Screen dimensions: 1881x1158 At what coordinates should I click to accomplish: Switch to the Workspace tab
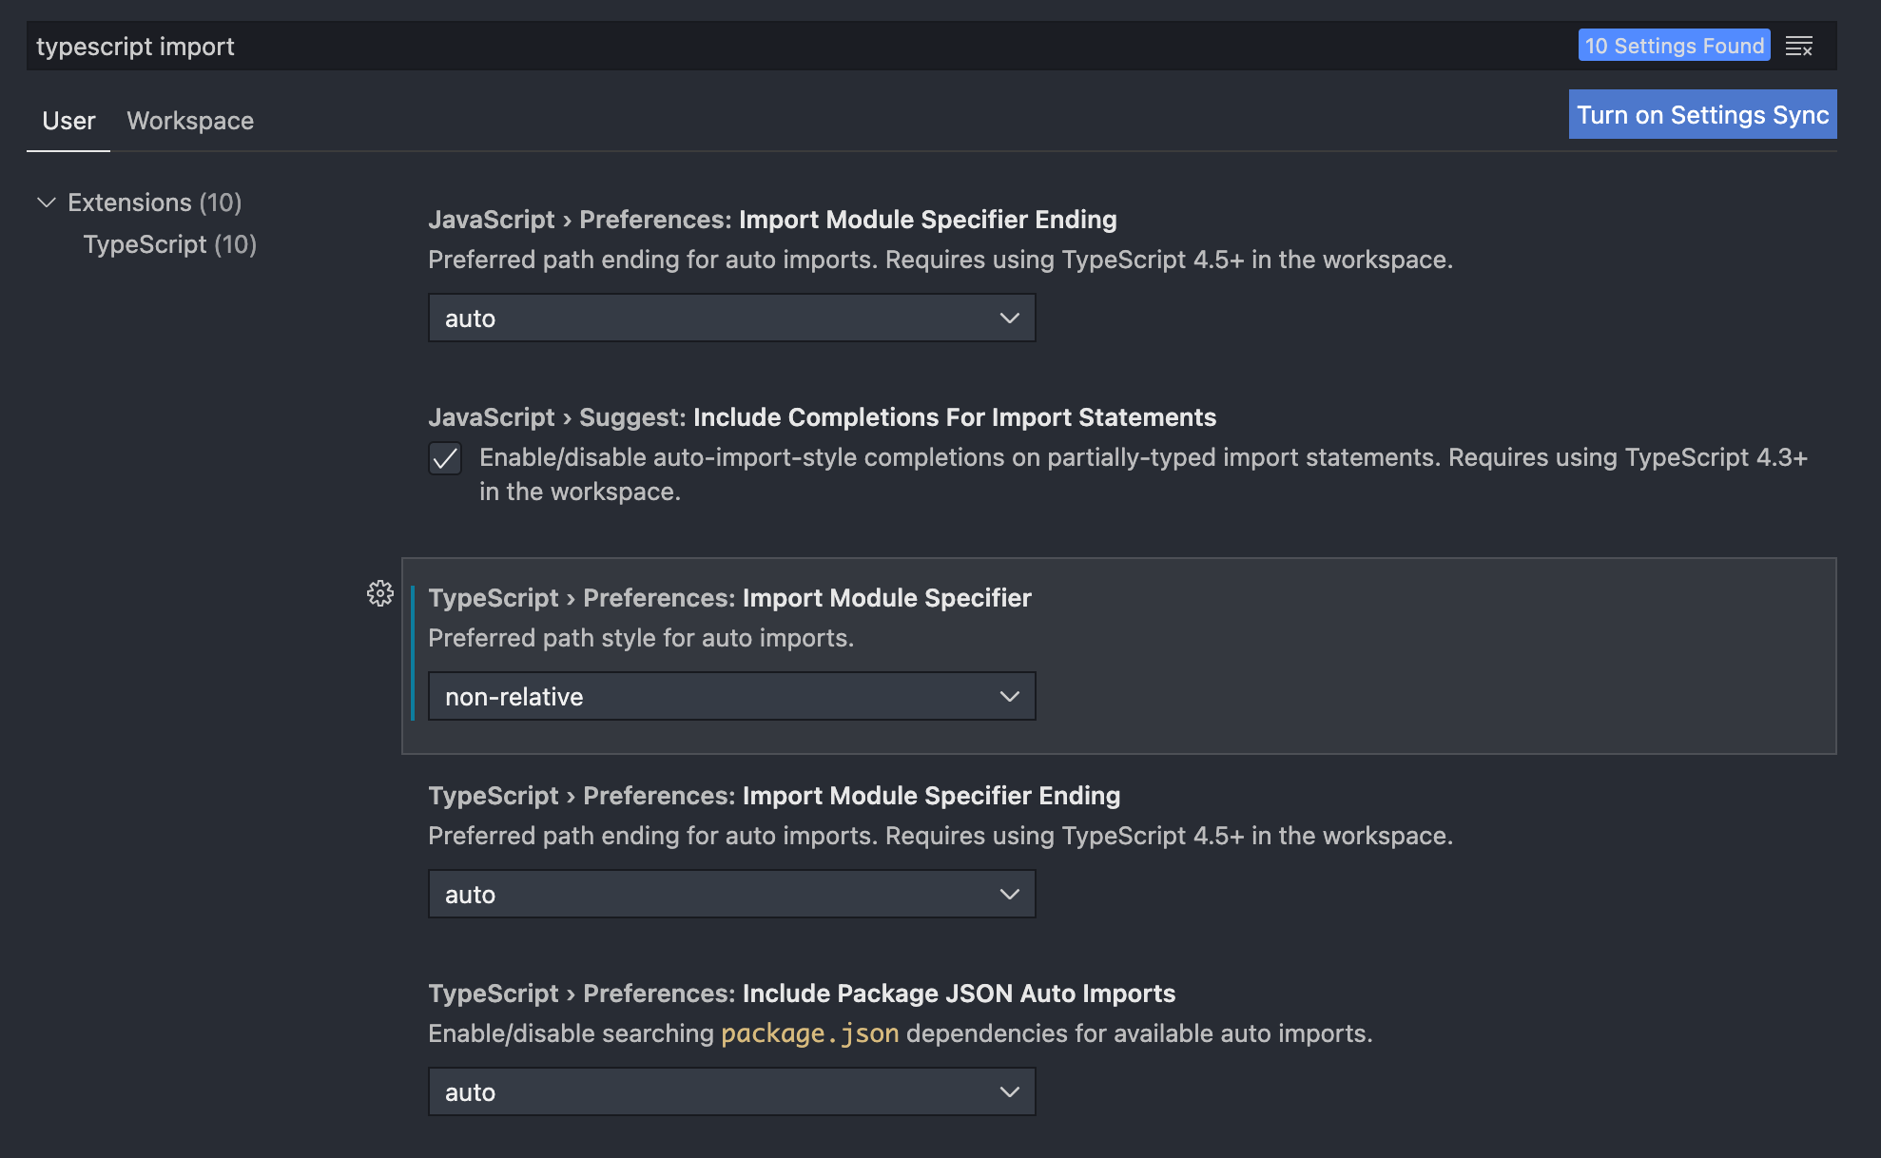point(190,121)
